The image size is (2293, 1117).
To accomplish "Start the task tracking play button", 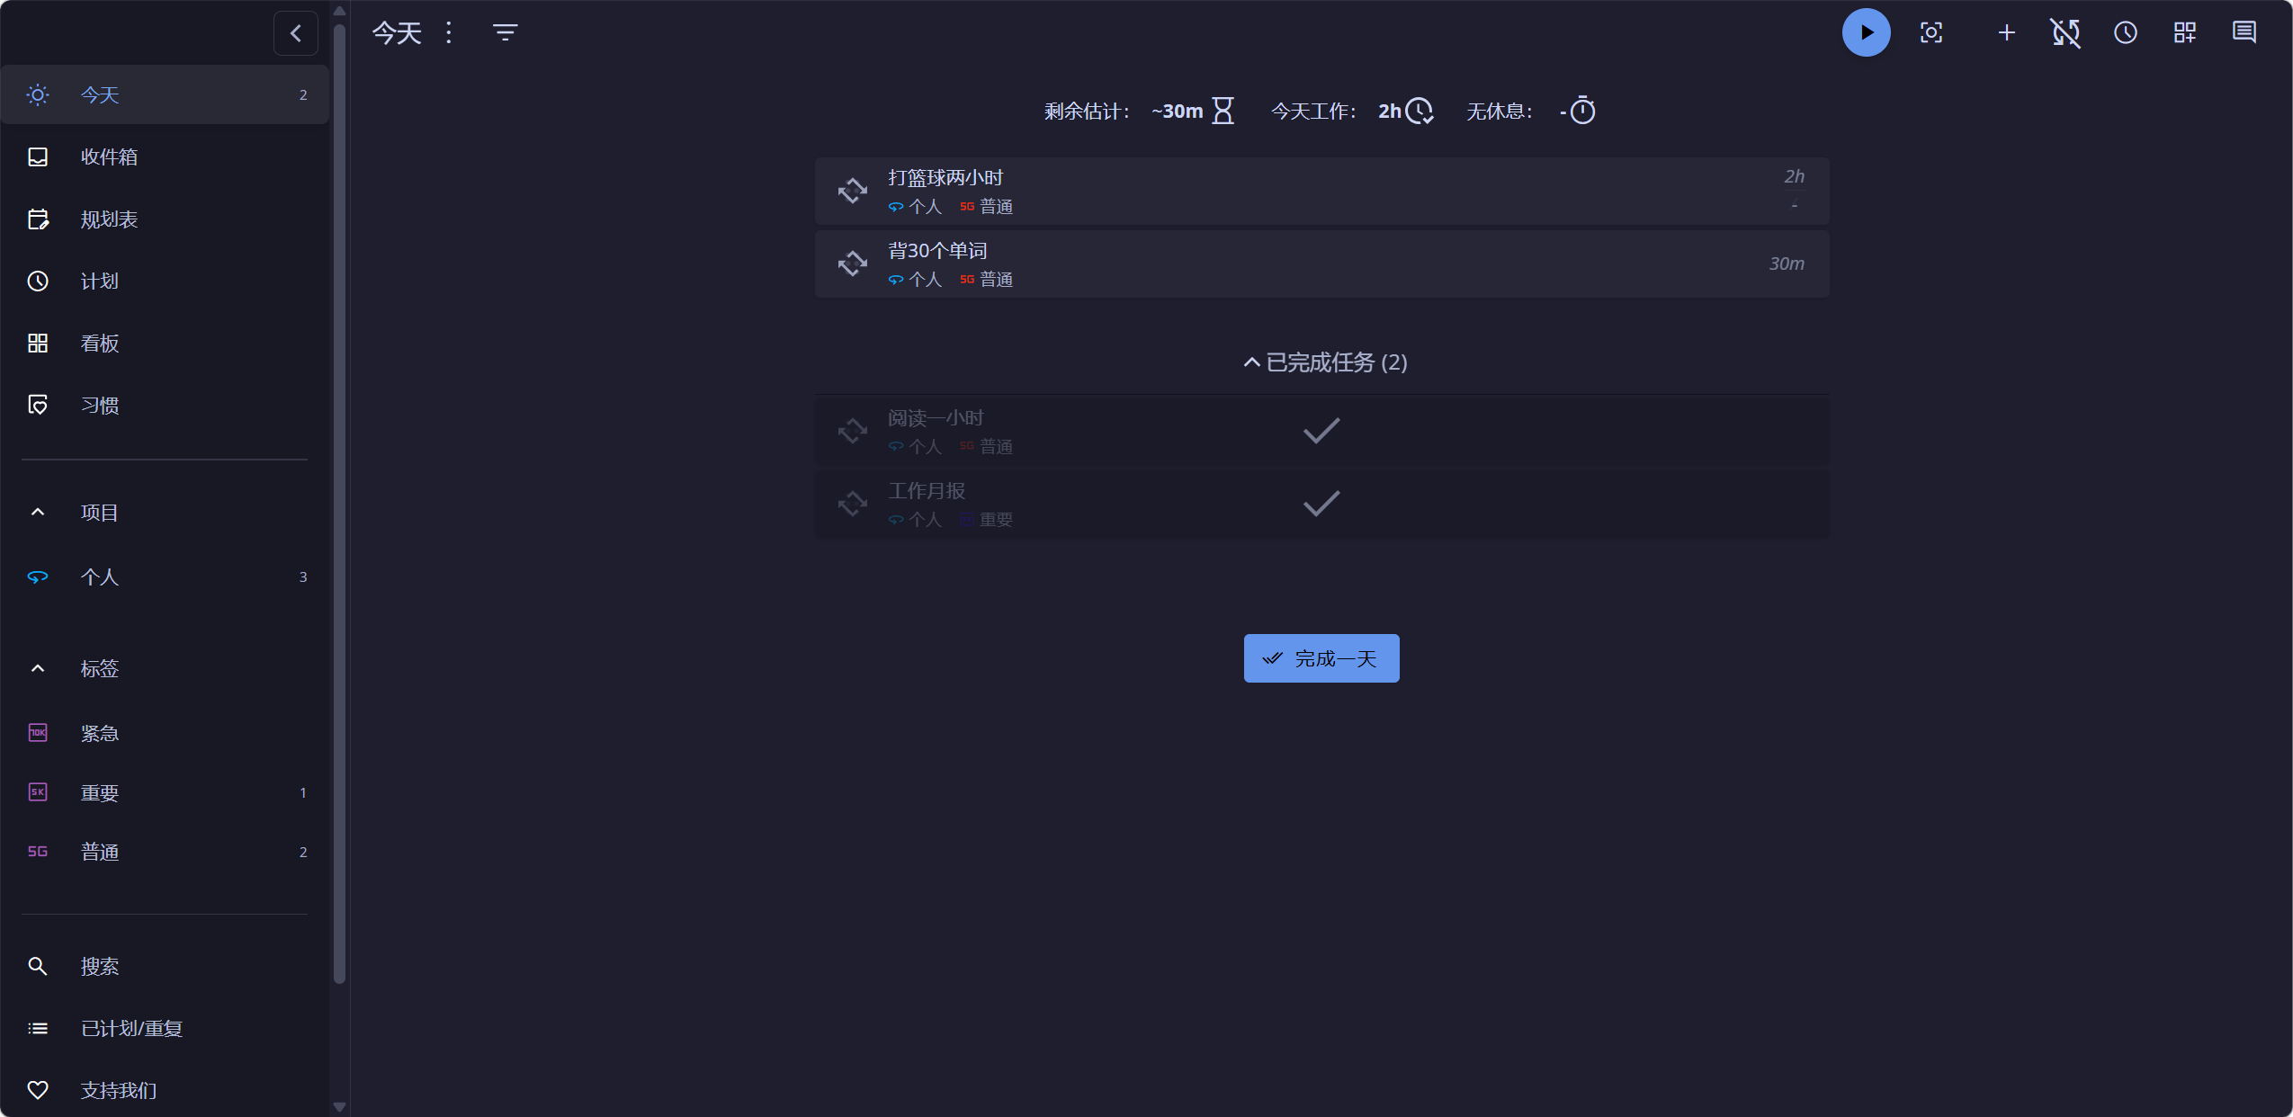I will pos(1866,33).
